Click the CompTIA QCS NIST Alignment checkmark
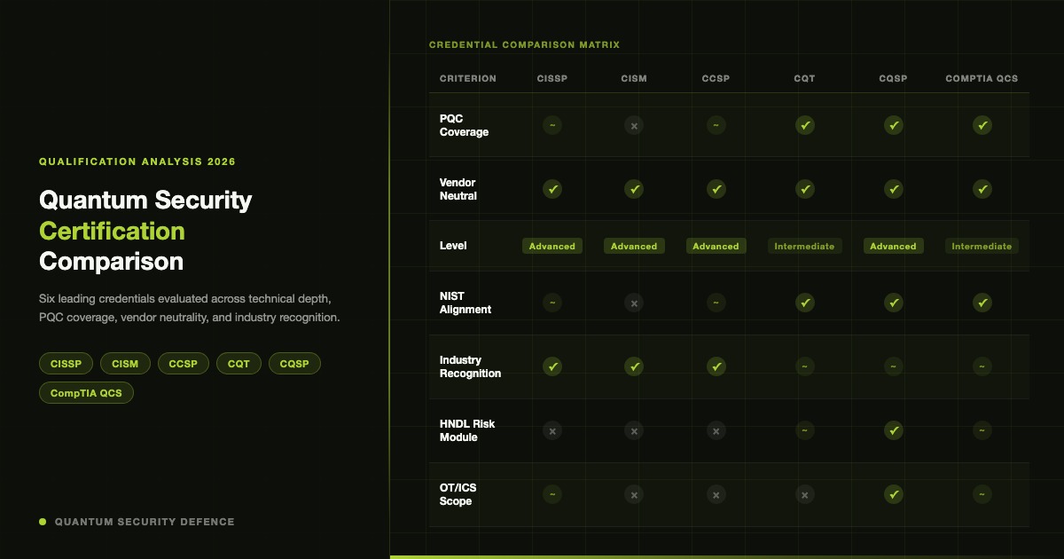1064x559 pixels. click(x=982, y=303)
